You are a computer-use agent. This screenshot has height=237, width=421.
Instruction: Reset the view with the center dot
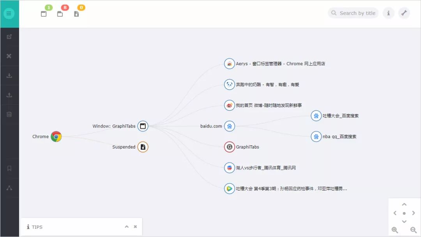click(404, 213)
